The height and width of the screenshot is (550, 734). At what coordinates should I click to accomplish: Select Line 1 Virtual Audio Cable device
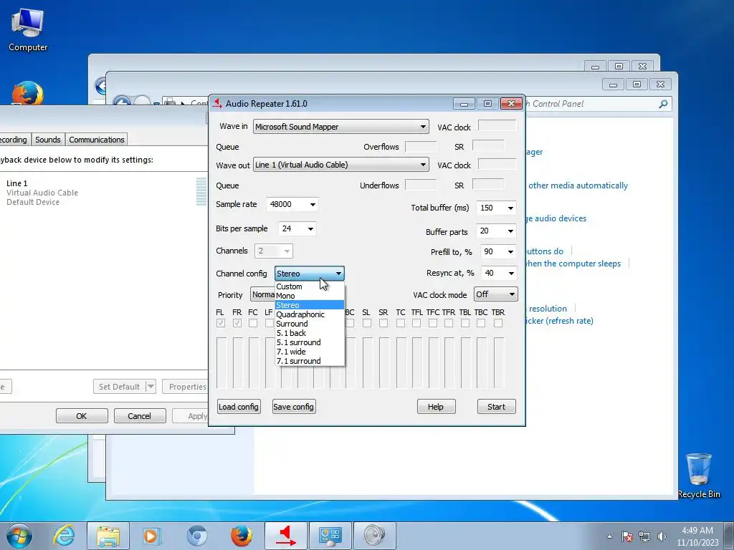(104, 192)
